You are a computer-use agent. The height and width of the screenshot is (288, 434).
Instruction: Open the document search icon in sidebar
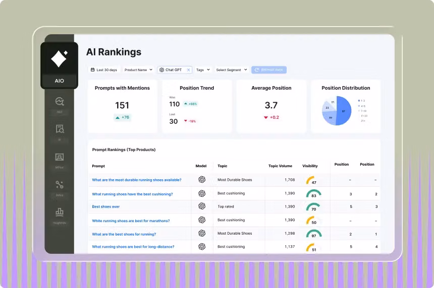point(60,129)
